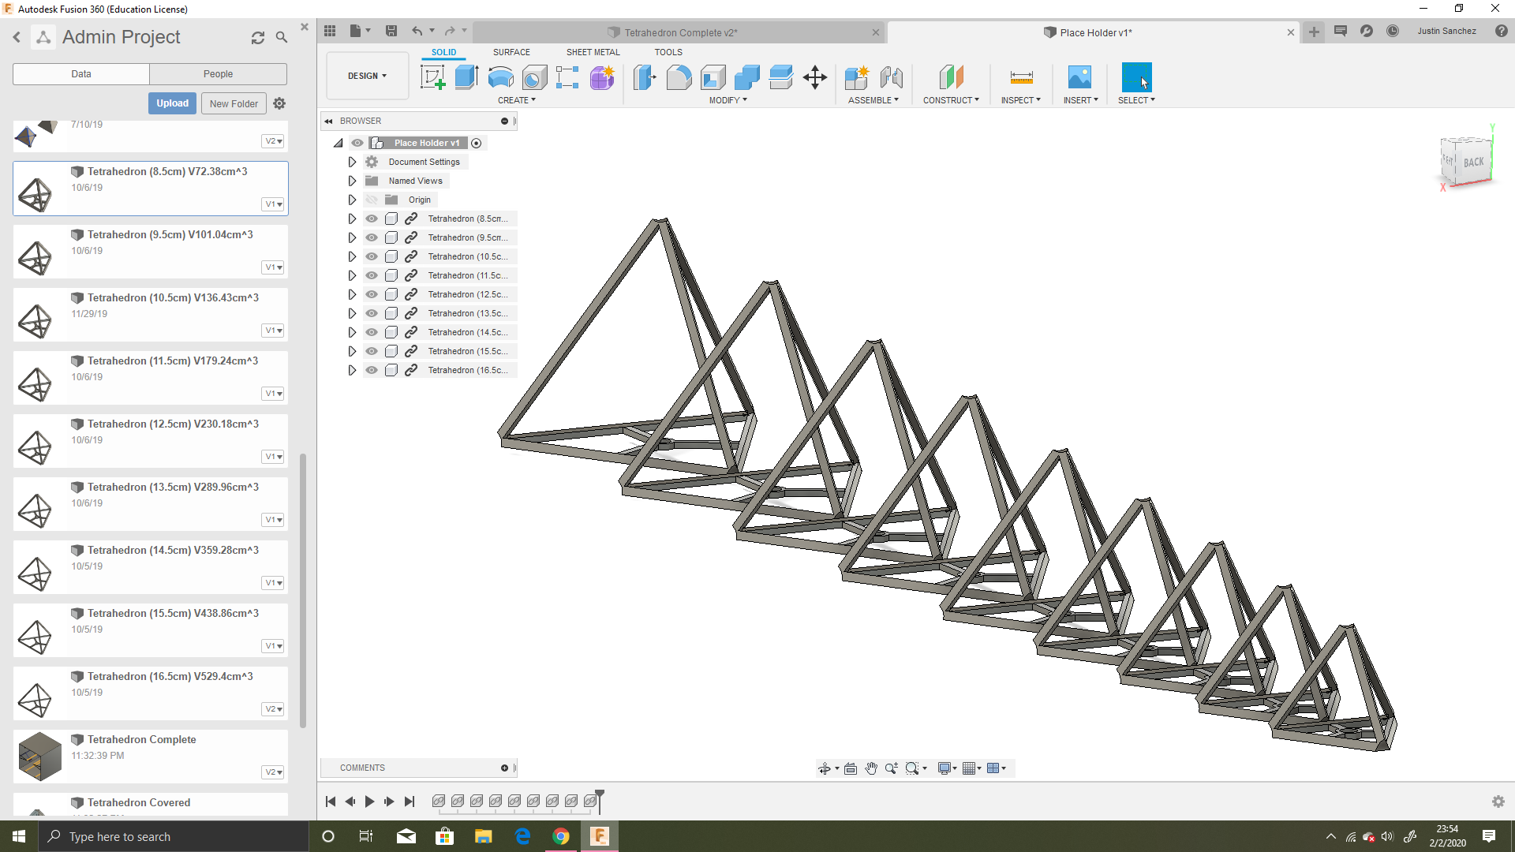Activate Place Holder v1 component radio

click(477, 143)
